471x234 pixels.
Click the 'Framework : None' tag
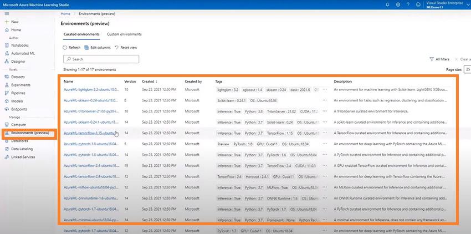tap(281, 220)
